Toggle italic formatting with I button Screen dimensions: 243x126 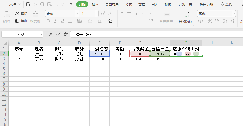55,21
